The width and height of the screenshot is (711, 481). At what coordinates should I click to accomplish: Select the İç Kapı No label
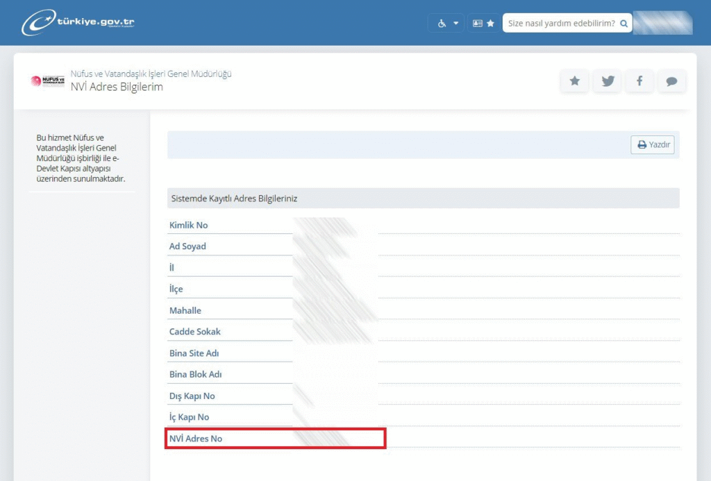coord(189,417)
